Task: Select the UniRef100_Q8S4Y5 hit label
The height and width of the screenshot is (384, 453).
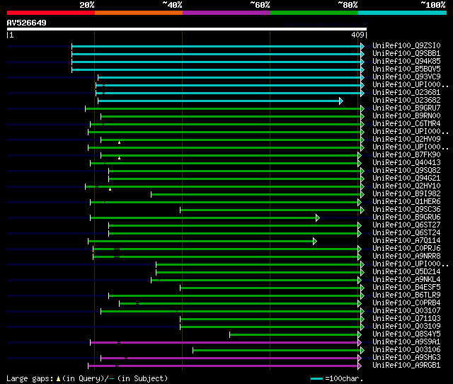Action: point(406,334)
